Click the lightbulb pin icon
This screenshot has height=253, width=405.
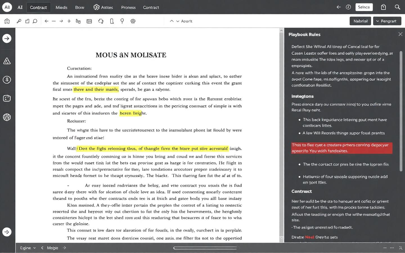(122, 21)
